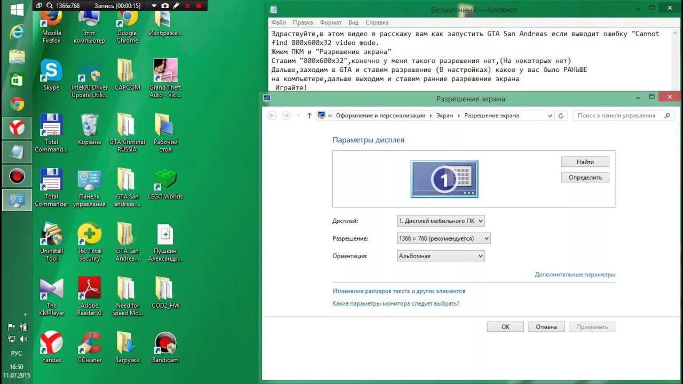This screenshot has width=683, height=384.
Task: Enable the Bandicam drawing pencil tool
Action: pos(176,5)
